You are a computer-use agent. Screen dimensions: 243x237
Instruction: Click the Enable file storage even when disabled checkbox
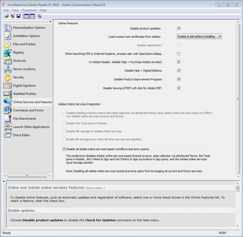coord(64,139)
